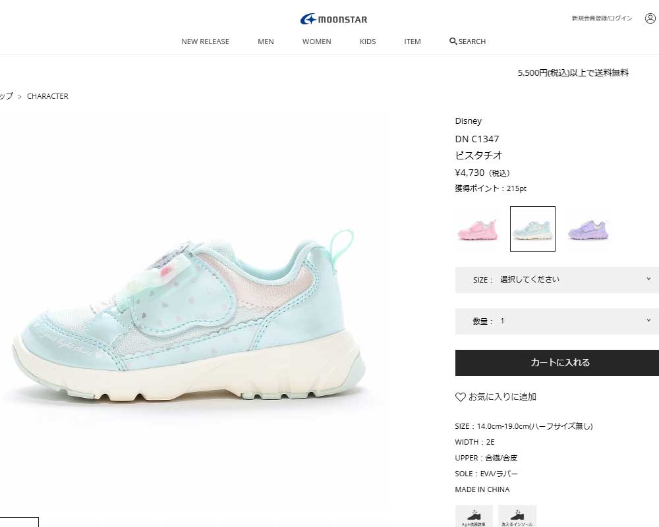This screenshot has height=527, width=659.
Task: Click the washable insole feature icon
Action: pos(517,516)
